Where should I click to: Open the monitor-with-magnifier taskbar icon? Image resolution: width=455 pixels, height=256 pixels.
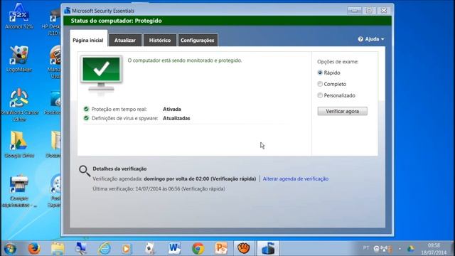pos(80,248)
